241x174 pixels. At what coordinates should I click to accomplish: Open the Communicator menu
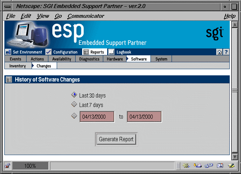point(86,16)
